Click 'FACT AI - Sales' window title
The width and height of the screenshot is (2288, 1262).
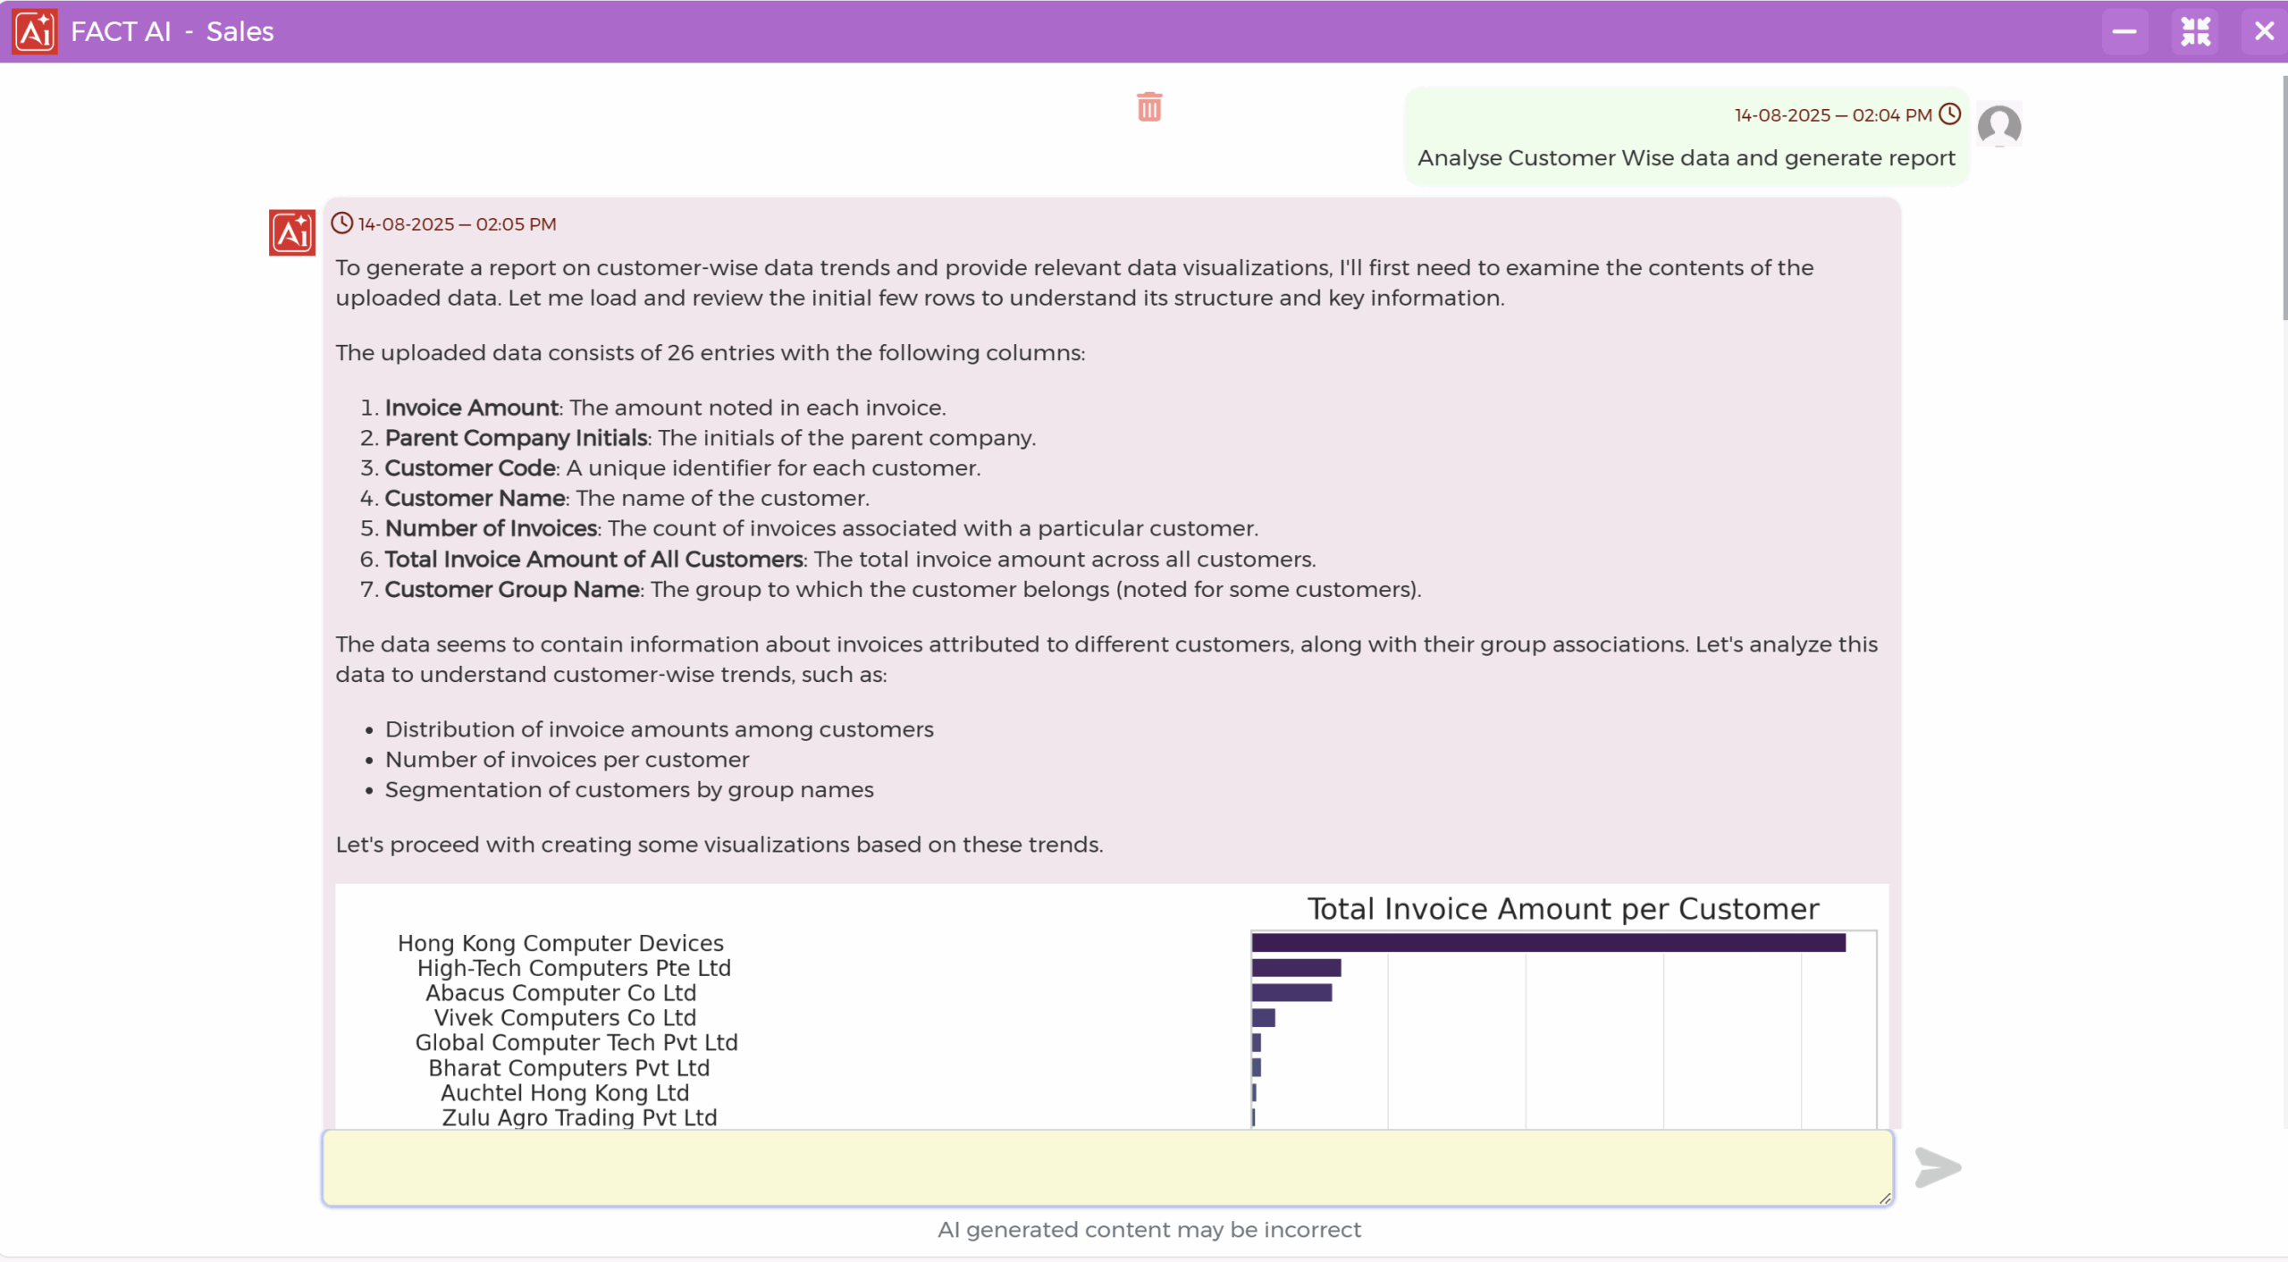click(x=172, y=31)
